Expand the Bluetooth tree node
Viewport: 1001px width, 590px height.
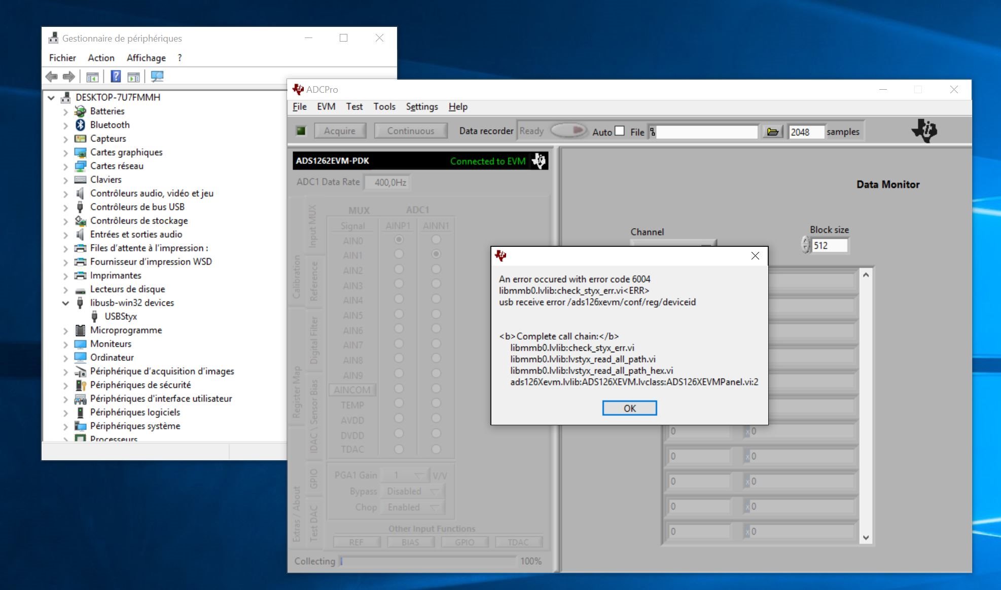[x=65, y=125]
